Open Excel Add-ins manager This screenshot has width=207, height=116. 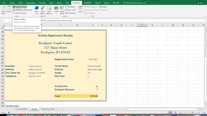[x=43, y=10]
